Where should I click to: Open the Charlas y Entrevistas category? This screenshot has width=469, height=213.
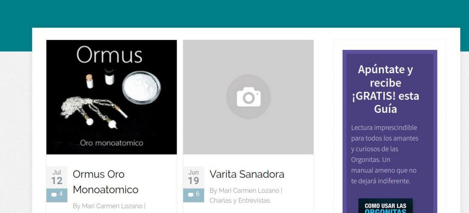click(240, 201)
